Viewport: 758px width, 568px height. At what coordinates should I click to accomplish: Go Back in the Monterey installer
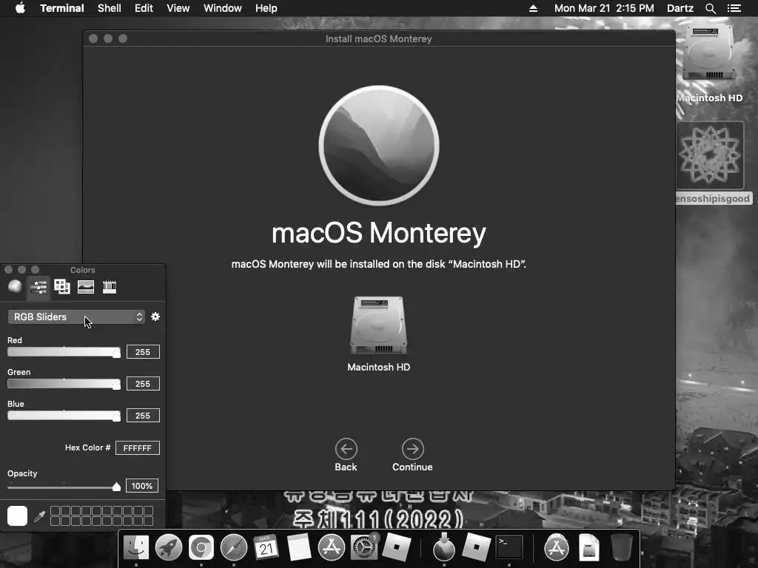(346, 455)
